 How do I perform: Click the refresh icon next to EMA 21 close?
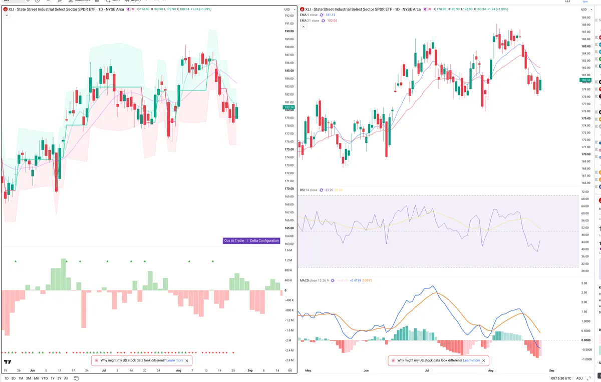(x=323, y=20)
